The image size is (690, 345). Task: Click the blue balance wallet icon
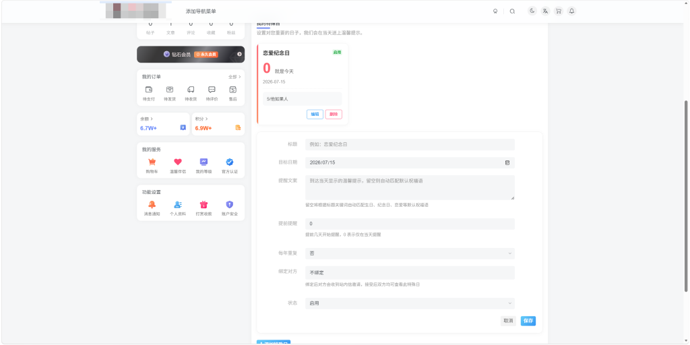[183, 127]
